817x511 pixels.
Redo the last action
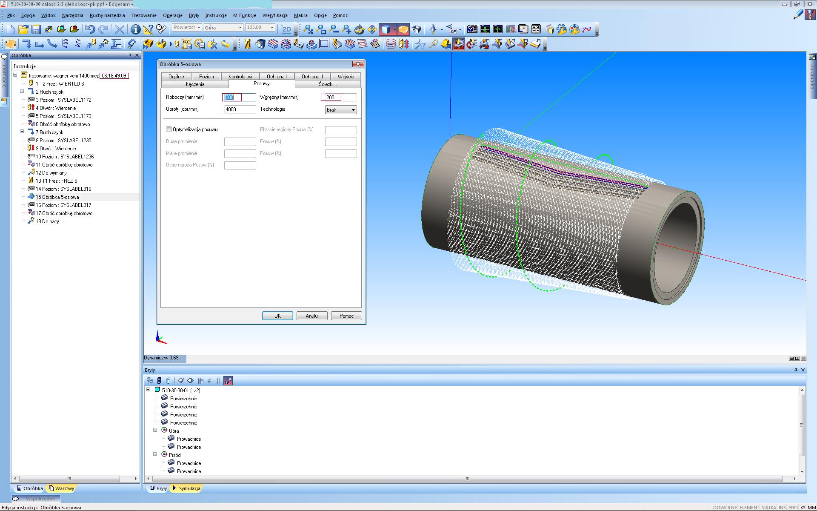(x=103, y=29)
